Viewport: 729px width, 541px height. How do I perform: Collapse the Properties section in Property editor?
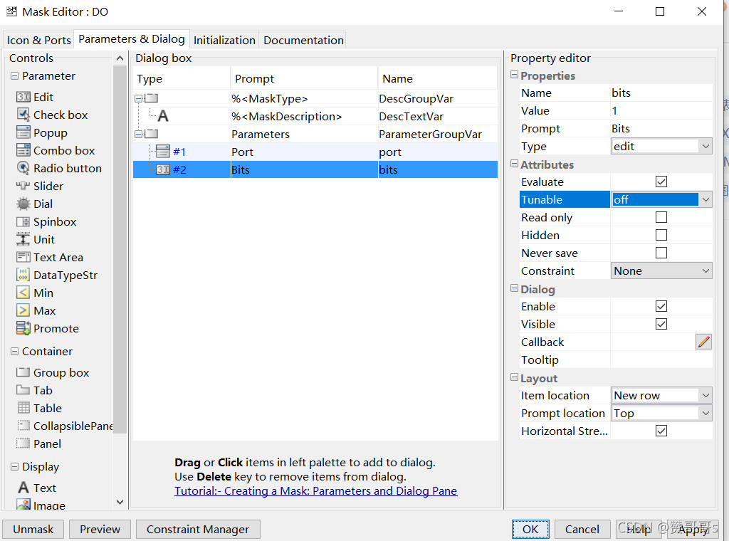[514, 75]
